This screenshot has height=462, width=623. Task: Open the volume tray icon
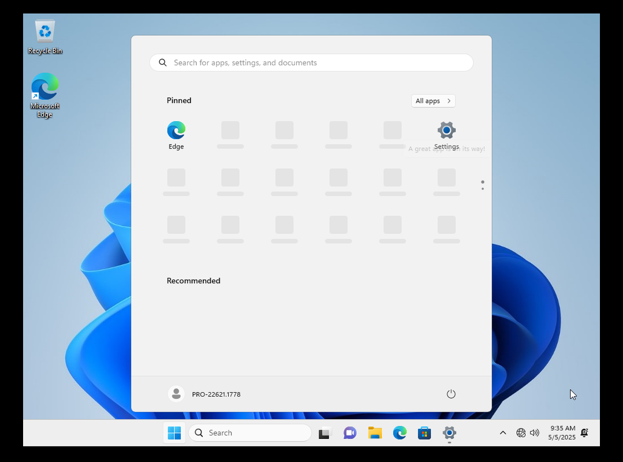click(535, 433)
